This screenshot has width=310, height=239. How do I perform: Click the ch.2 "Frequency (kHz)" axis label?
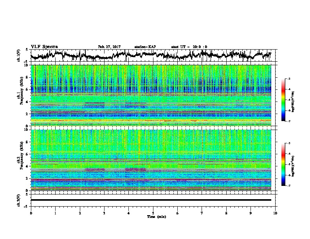point(22,155)
